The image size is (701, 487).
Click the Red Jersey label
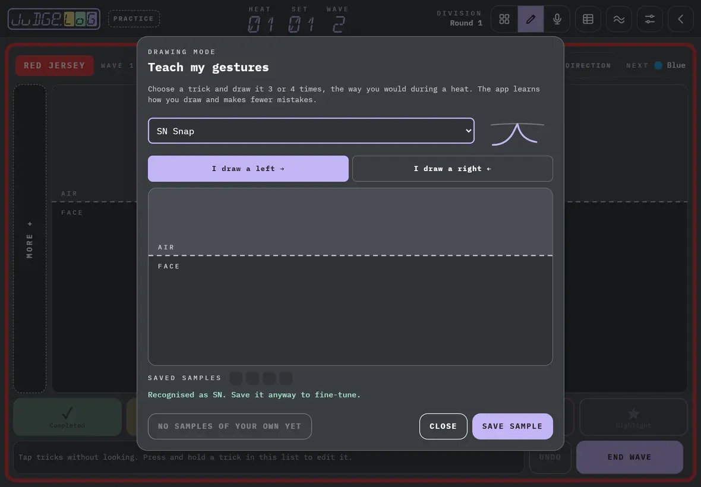[55, 65]
